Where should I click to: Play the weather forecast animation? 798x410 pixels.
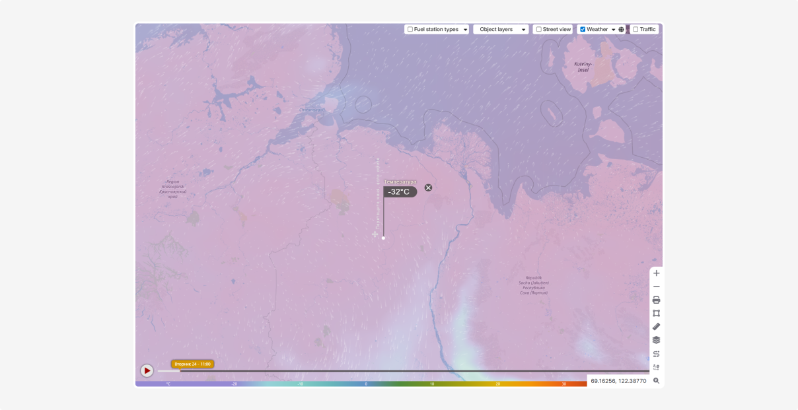(x=147, y=371)
